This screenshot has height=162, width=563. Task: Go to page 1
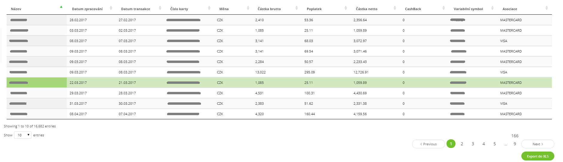click(x=451, y=144)
